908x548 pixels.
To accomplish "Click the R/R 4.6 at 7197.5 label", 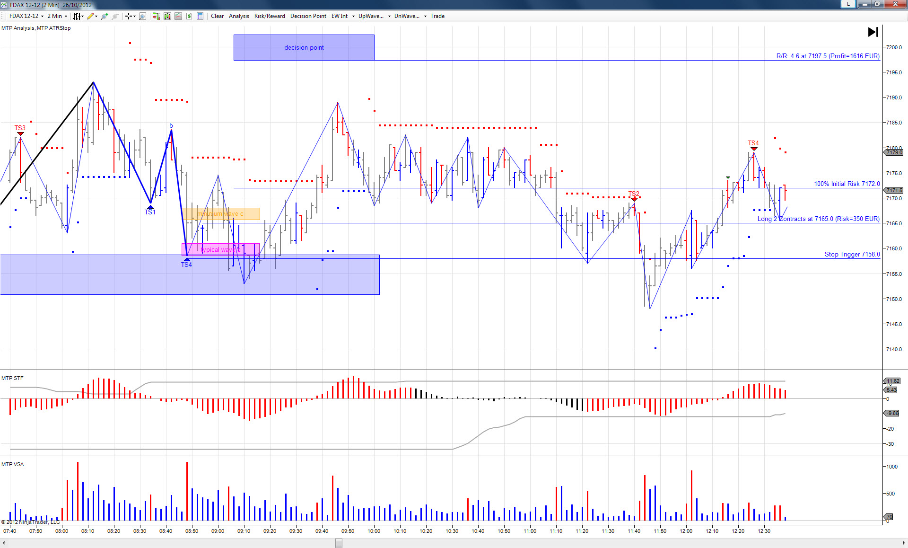I will tap(828, 56).
